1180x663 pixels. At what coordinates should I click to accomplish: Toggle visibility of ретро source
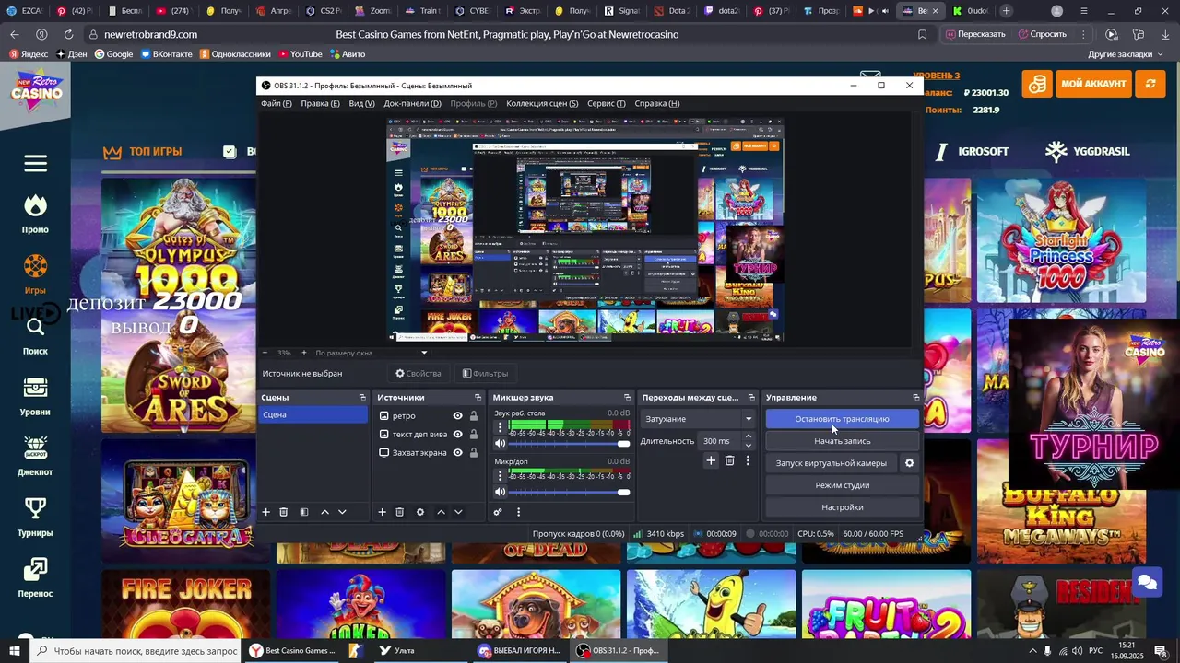(457, 416)
